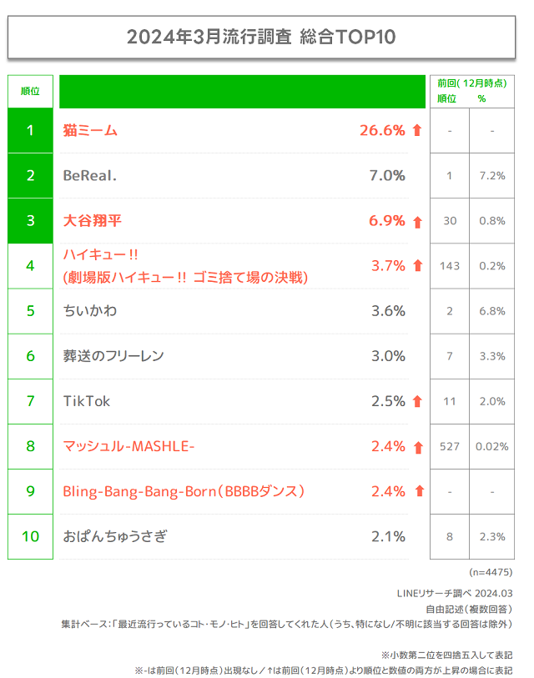Click the rising arrow in the ハイキュー!! row
This screenshot has height=678, width=534.
point(417,266)
